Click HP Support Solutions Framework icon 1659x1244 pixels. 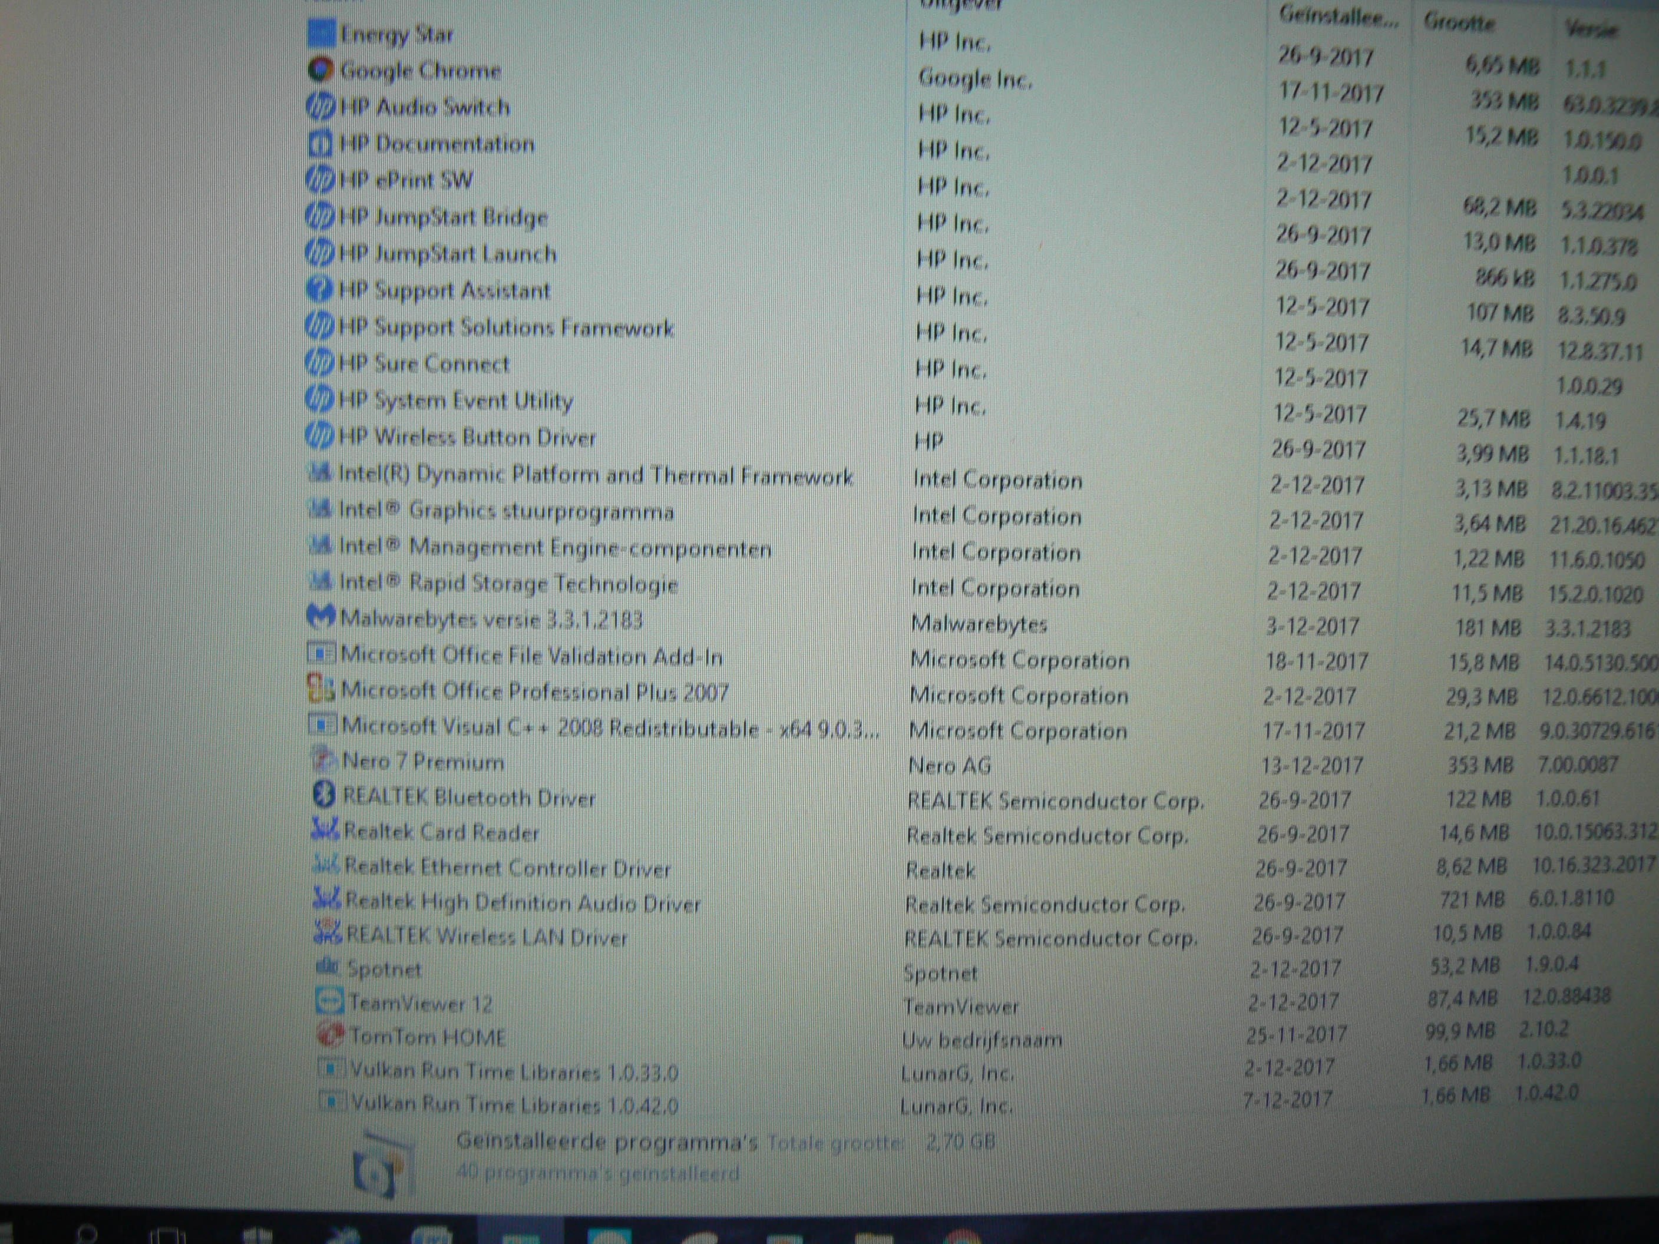coord(320,326)
